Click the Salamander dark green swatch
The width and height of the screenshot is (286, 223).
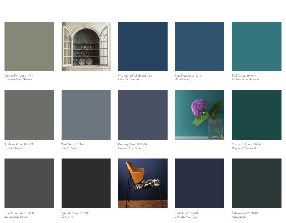(x=257, y=183)
